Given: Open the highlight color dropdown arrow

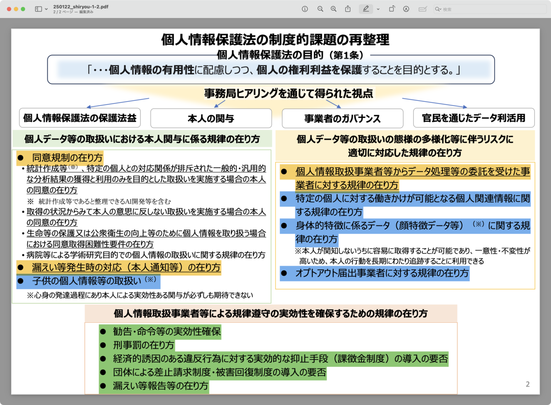Looking at the screenshot, I should point(378,9).
